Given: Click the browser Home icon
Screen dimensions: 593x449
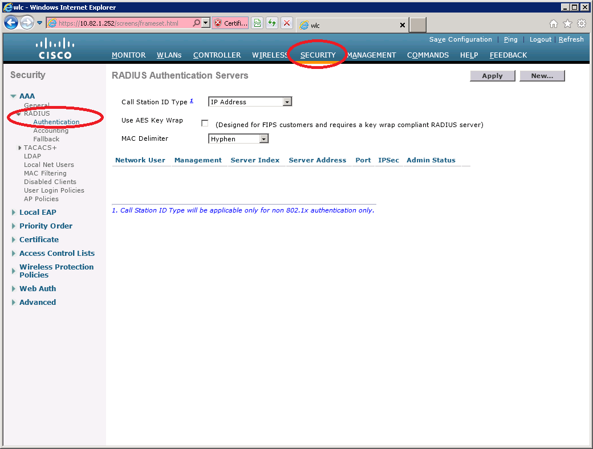Looking at the screenshot, I should click(553, 24).
